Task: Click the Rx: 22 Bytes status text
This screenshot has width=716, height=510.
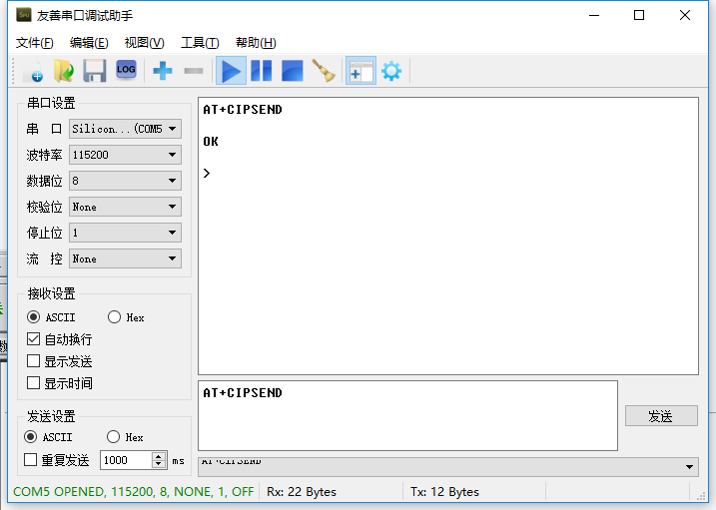Action: (302, 492)
